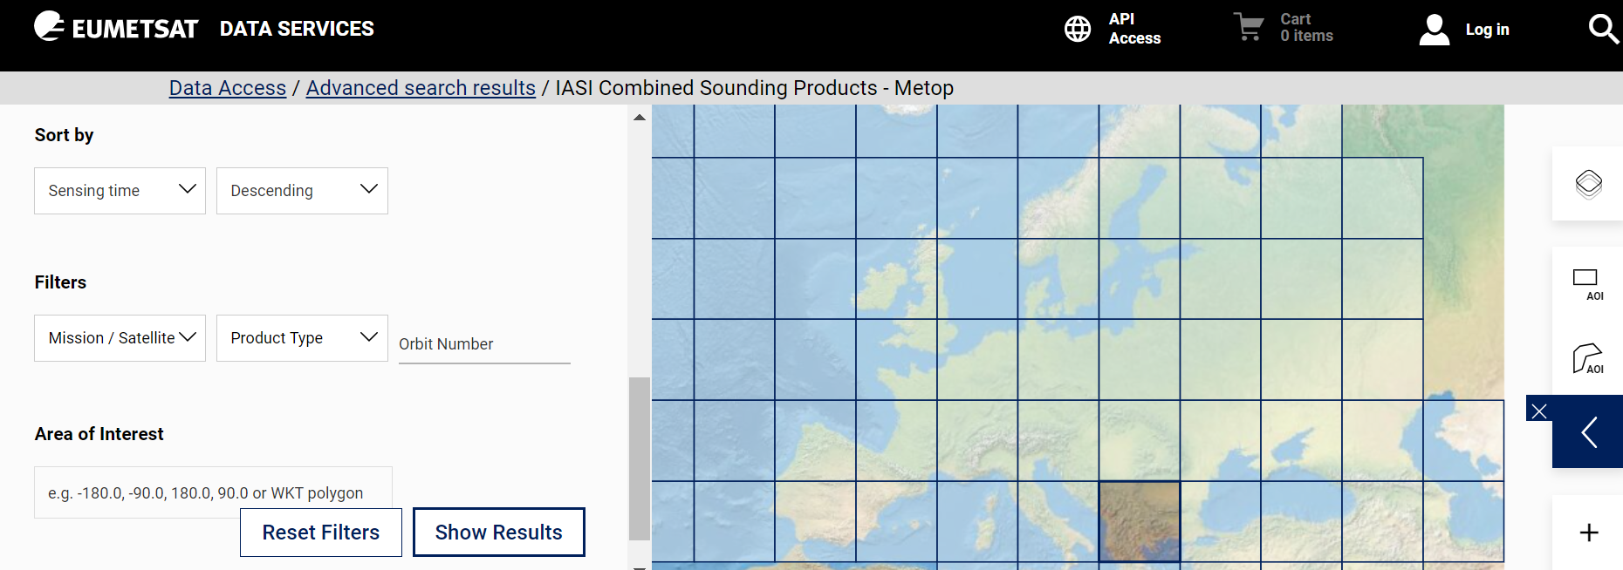Viewport: 1623px width, 570px height.
Task: Open the Sensing time sort dropdown
Action: pos(120,191)
